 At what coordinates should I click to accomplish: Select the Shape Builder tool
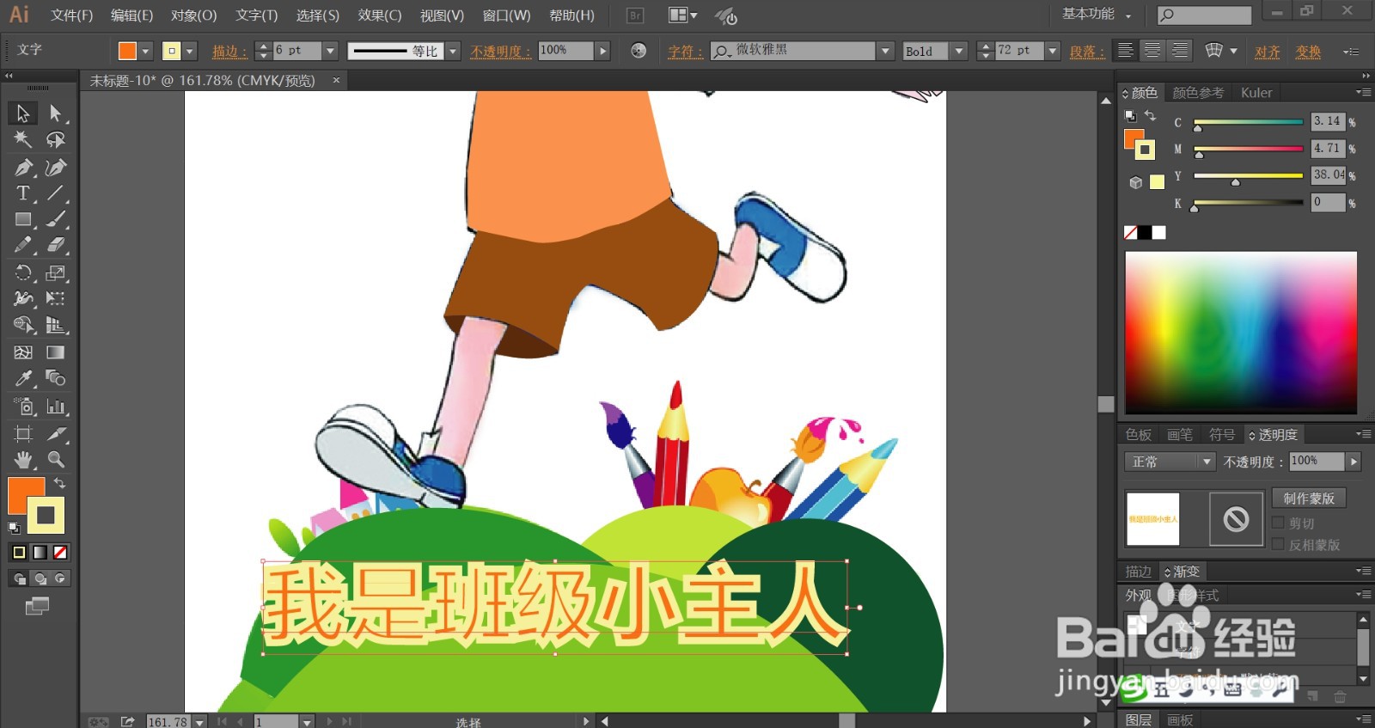[23, 325]
